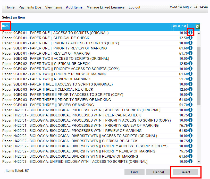This screenshot has width=210, height=179.
Task: Sort by the Item column header
Action: (x=5, y=26)
